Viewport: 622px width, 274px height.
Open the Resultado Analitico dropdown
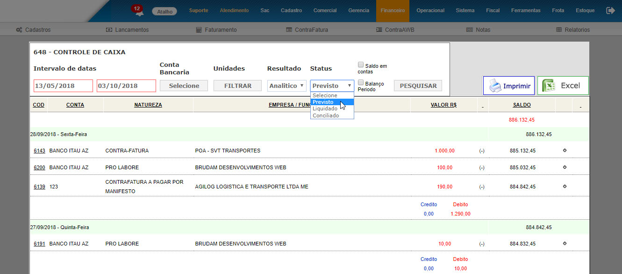pyautogui.click(x=286, y=86)
